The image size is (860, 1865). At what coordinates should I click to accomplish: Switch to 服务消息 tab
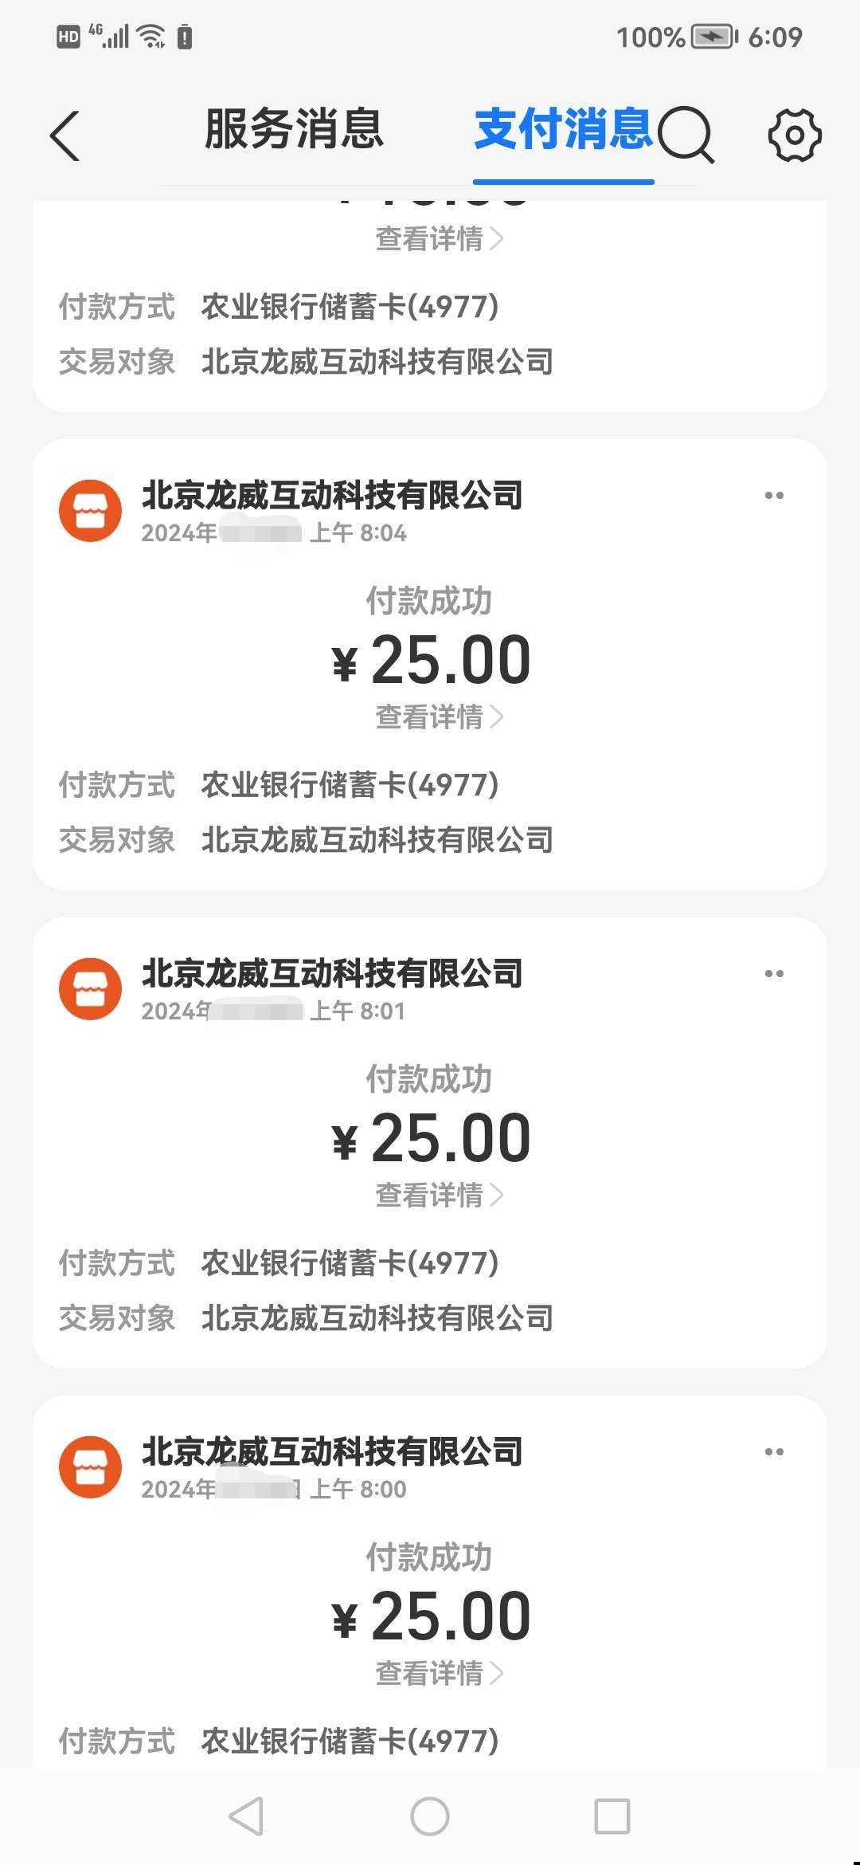(294, 129)
